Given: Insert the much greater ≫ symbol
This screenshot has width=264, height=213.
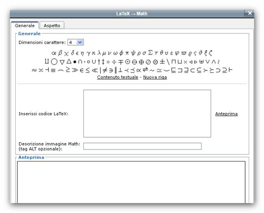Looking at the screenshot, I should (x=75, y=70).
